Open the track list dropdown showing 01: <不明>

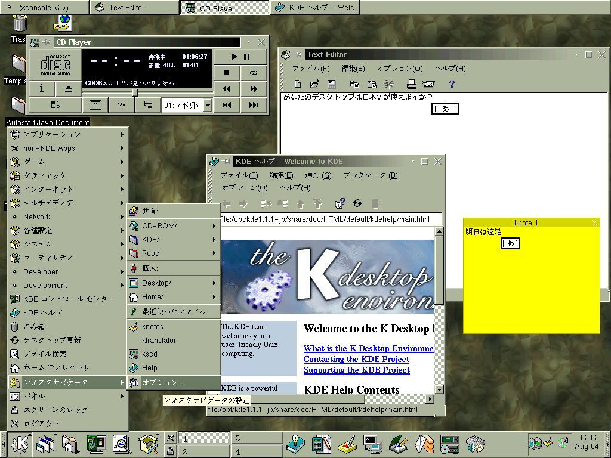208,104
